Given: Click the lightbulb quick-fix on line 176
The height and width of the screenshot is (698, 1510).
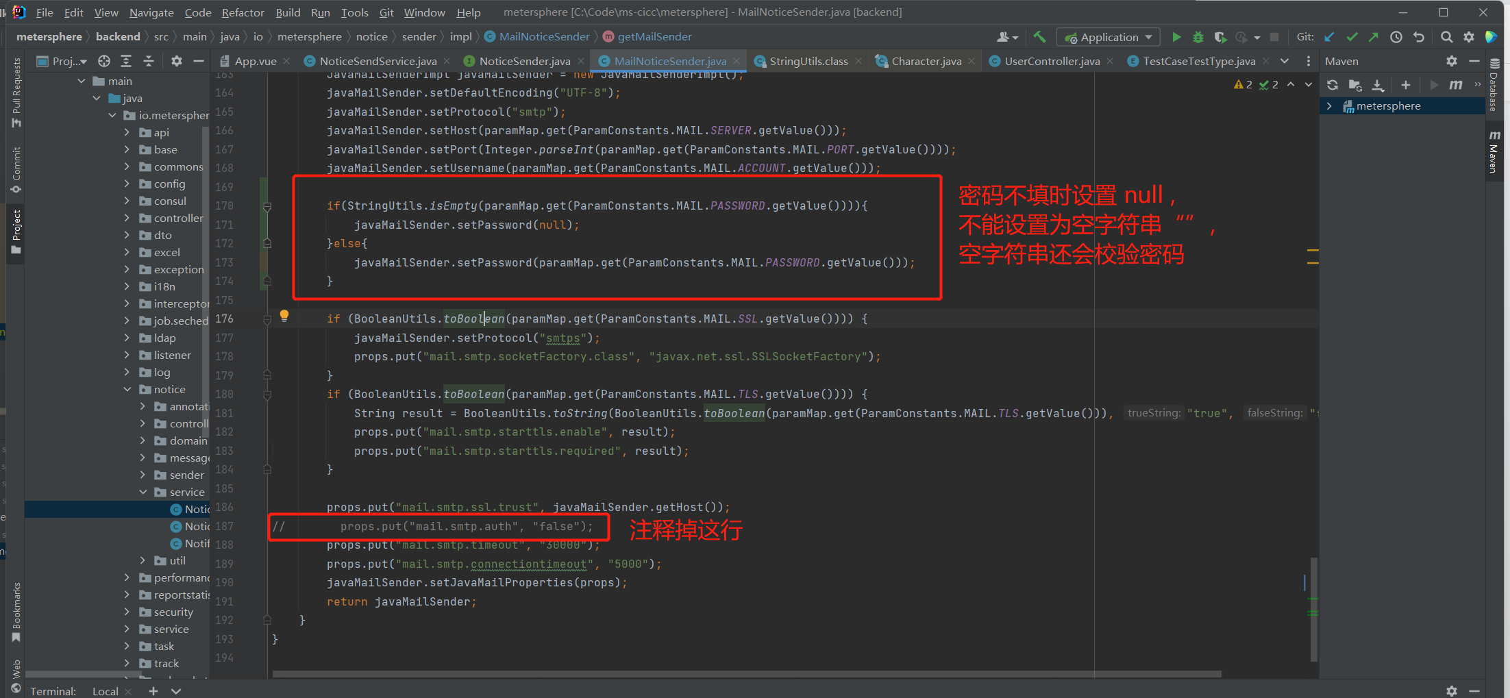Looking at the screenshot, I should click(284, 316).
